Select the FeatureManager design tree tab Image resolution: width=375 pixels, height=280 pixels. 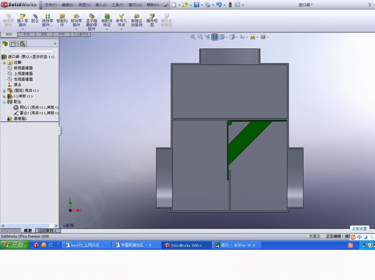click(5, 44)
